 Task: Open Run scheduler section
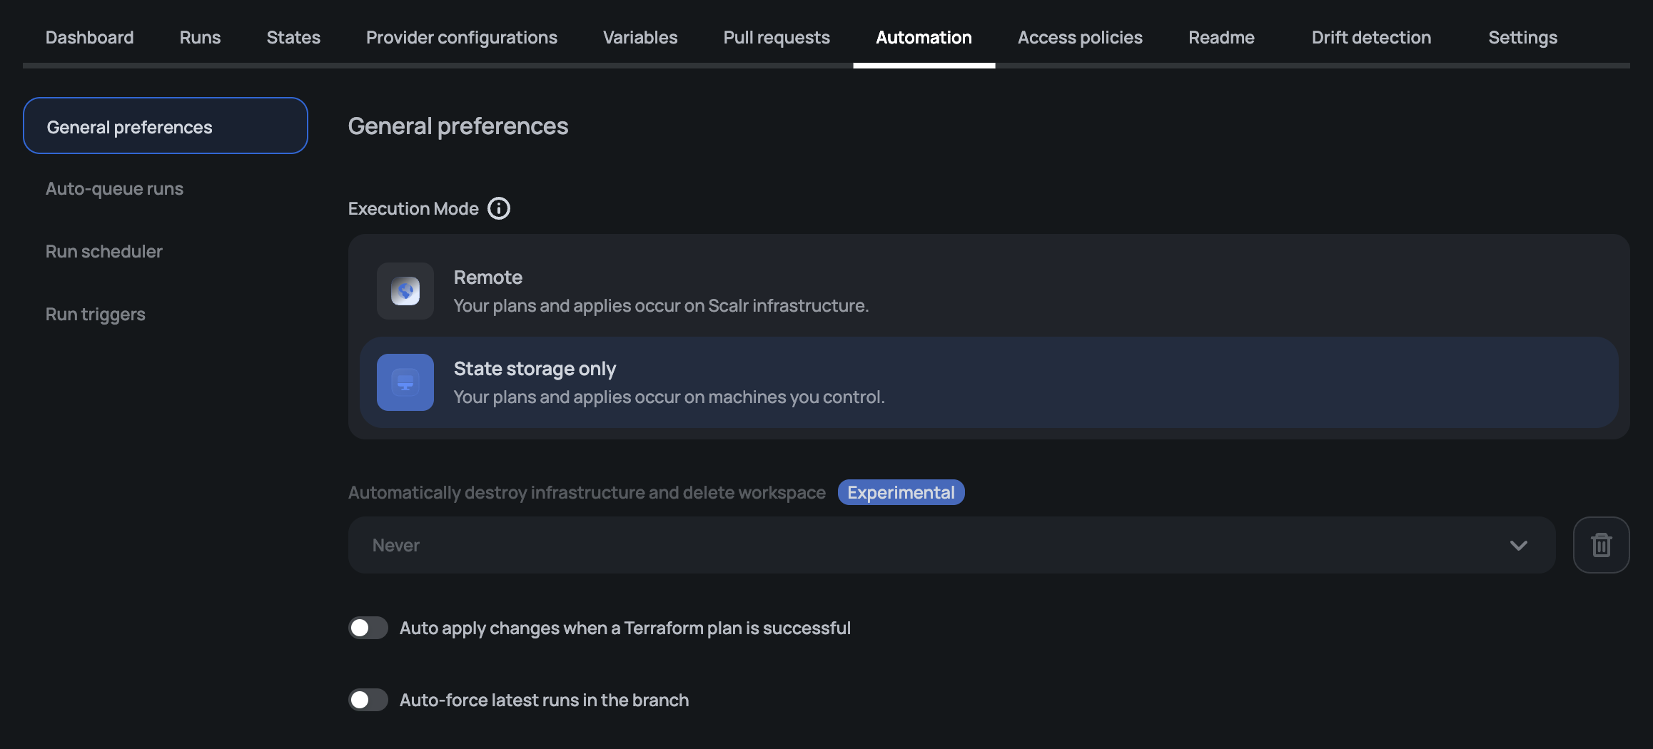tap(104, 251)
